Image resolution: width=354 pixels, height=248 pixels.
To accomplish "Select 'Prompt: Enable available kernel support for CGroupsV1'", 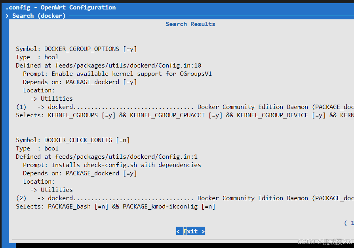I will pos(117,74).
